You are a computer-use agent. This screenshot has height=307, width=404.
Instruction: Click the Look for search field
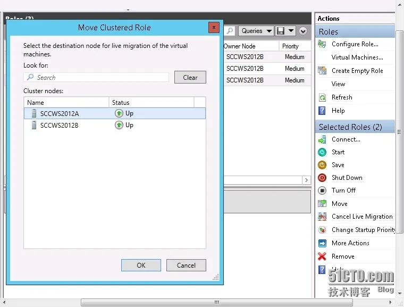tap(96, 77)
